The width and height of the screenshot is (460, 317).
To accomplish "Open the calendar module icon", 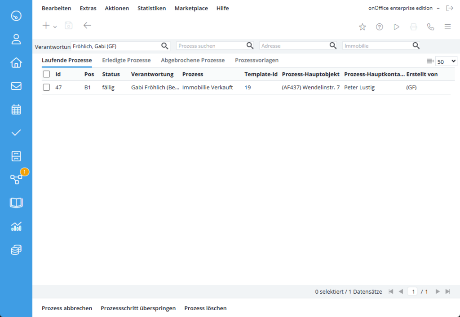I will (16, 110).
